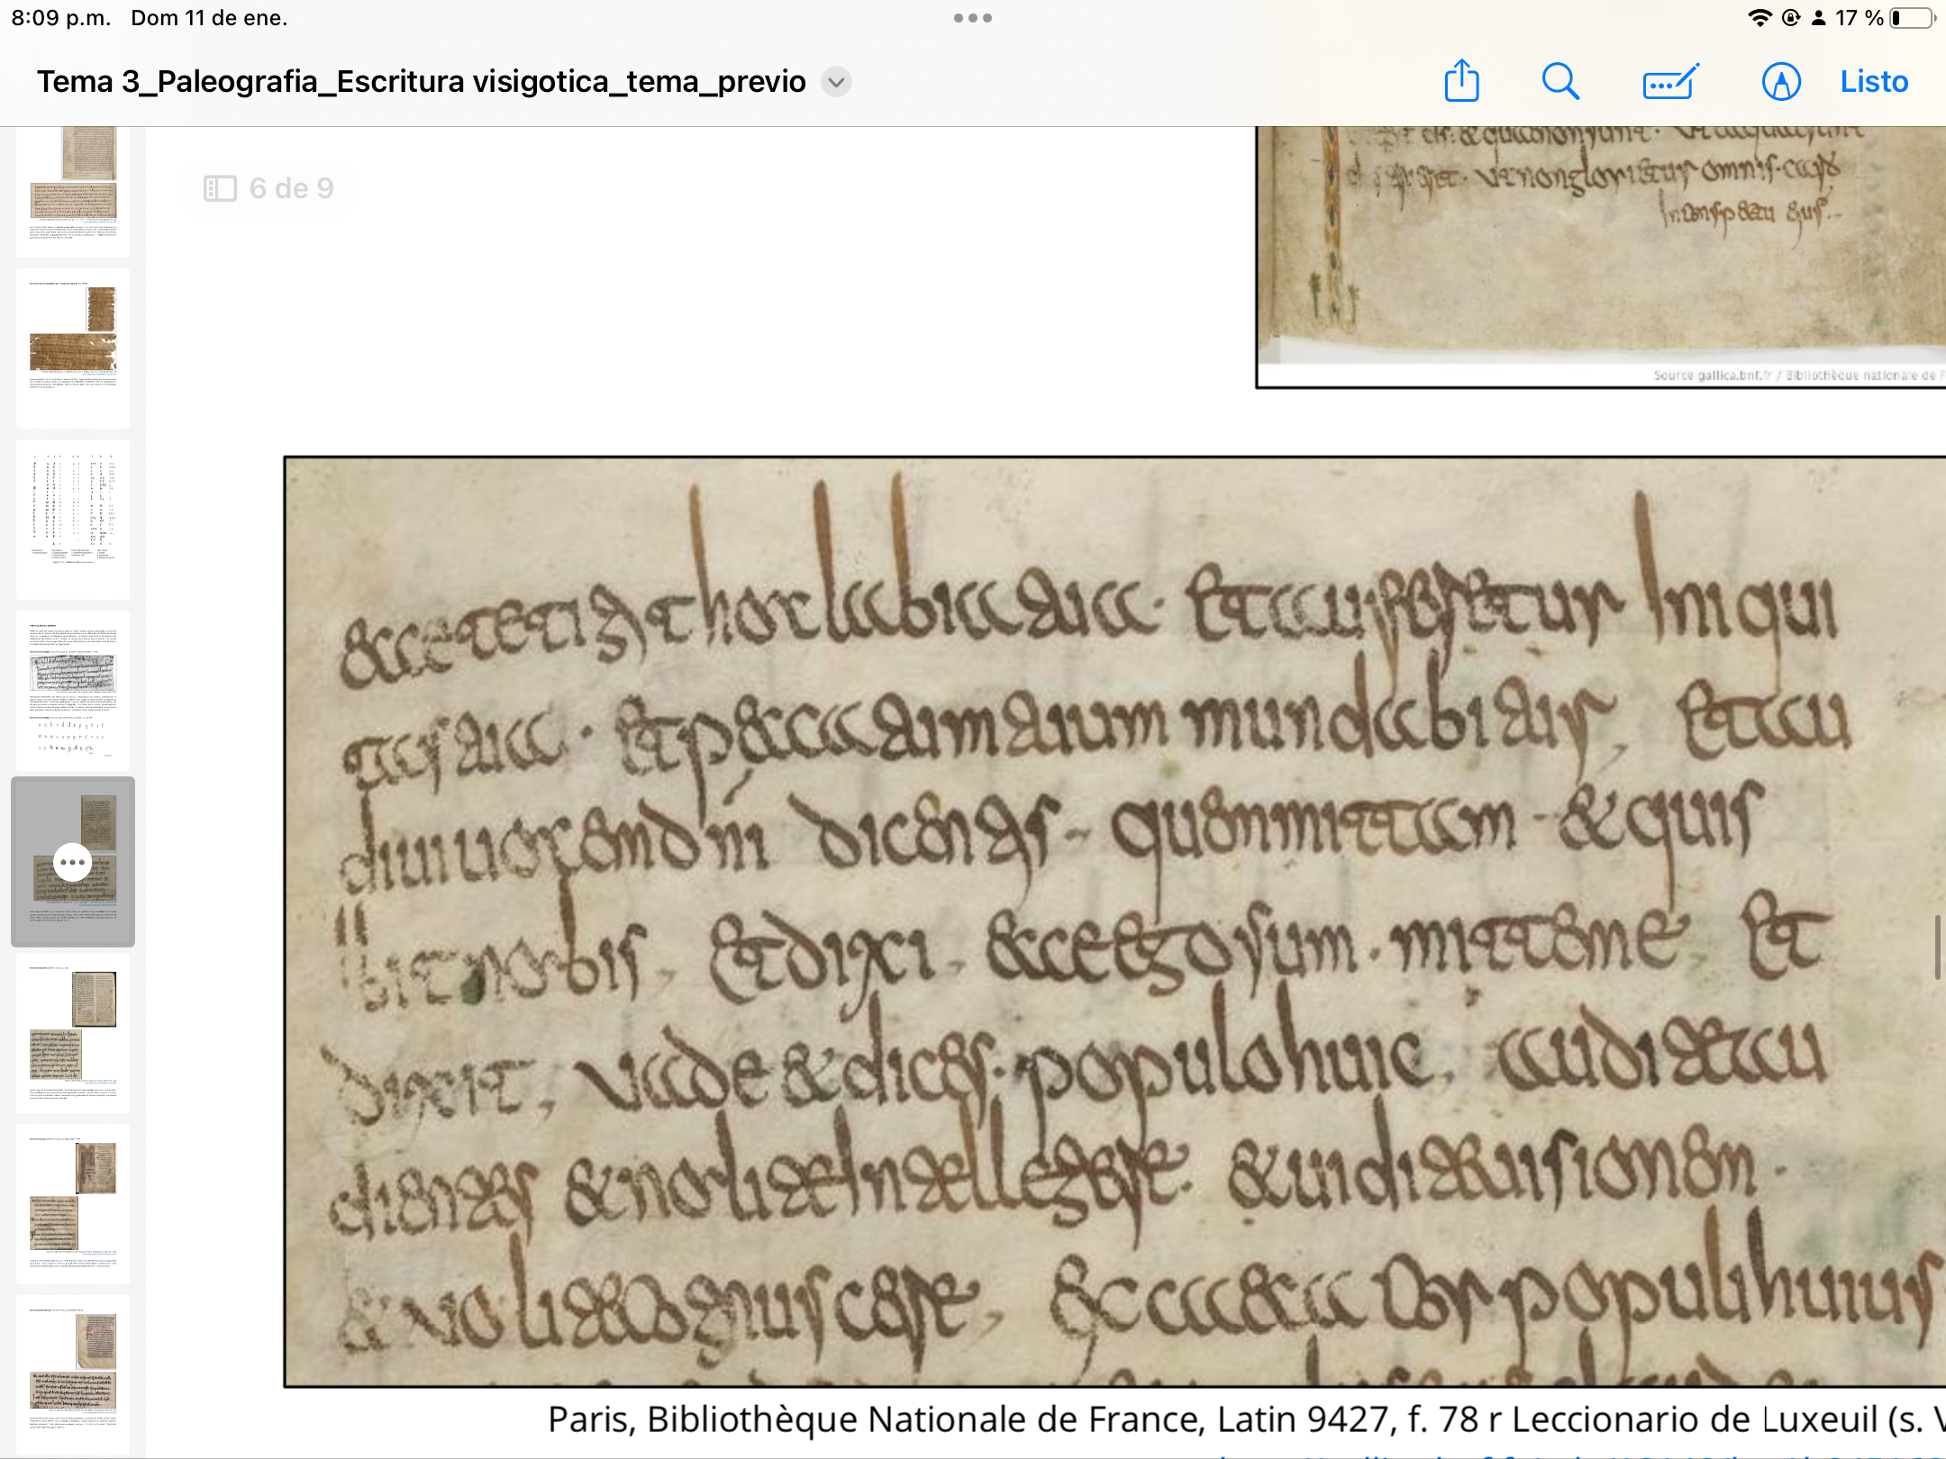Open the Search magnifier icon
This screenshot has width=1946, height=1459.
pyautogui.click(x=1560, y=82)
